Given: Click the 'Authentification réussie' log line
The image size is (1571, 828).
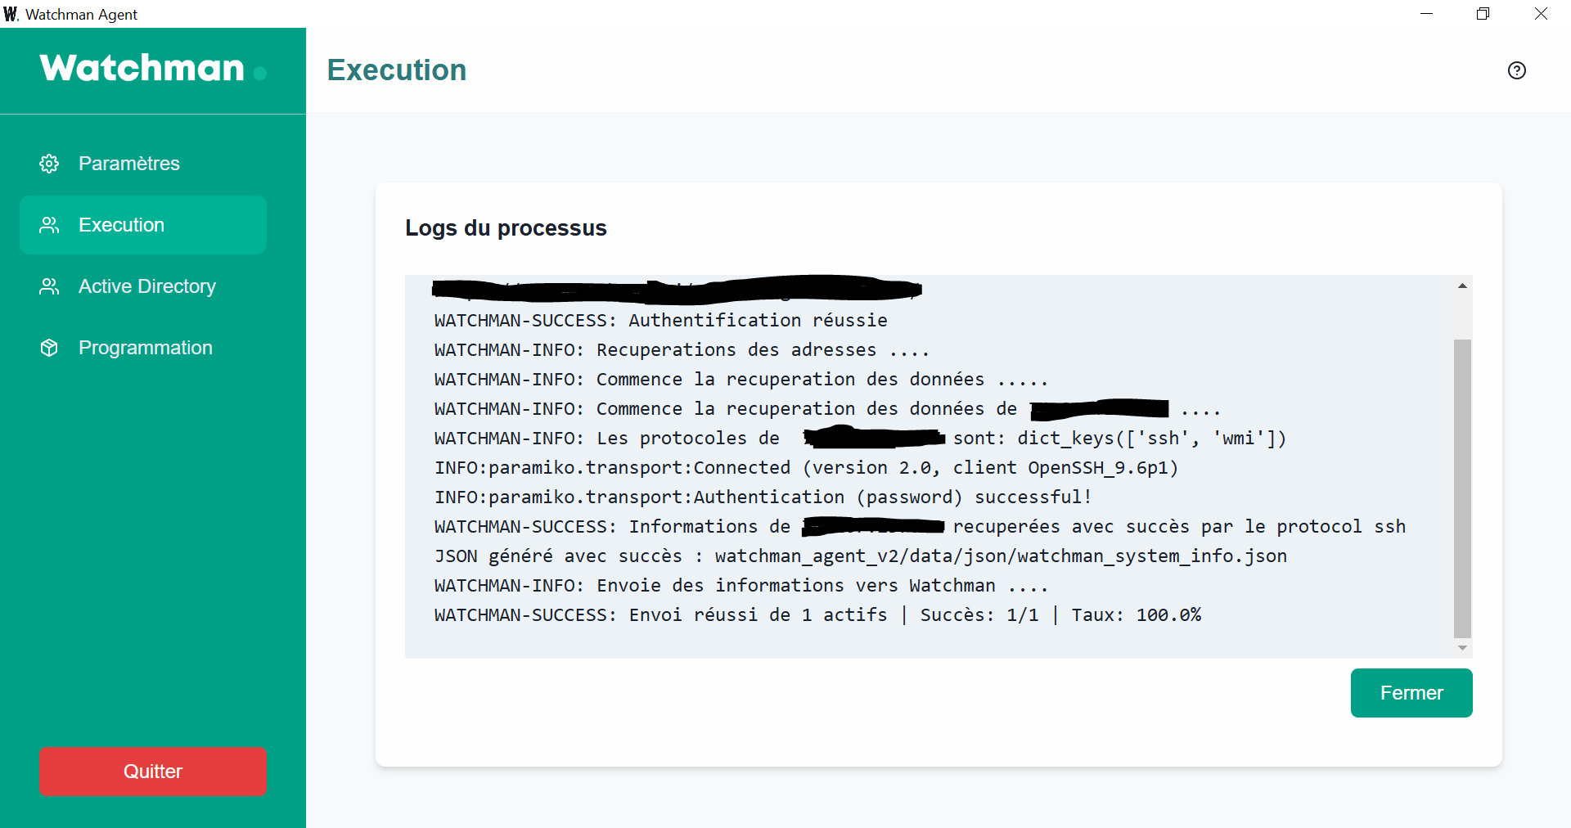Looking at the screenshot, I should tap(661, 321).
